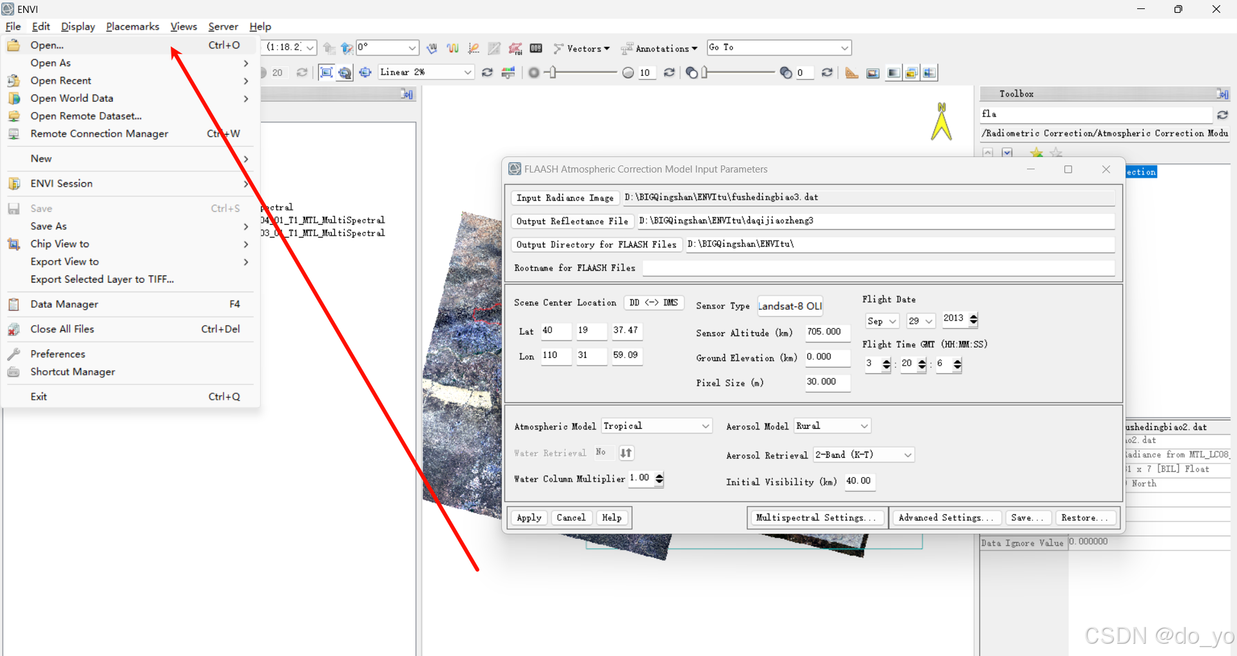Open Preferences from the File menu
Viewport: 1237px width, 656px height.
pos(130,354)
